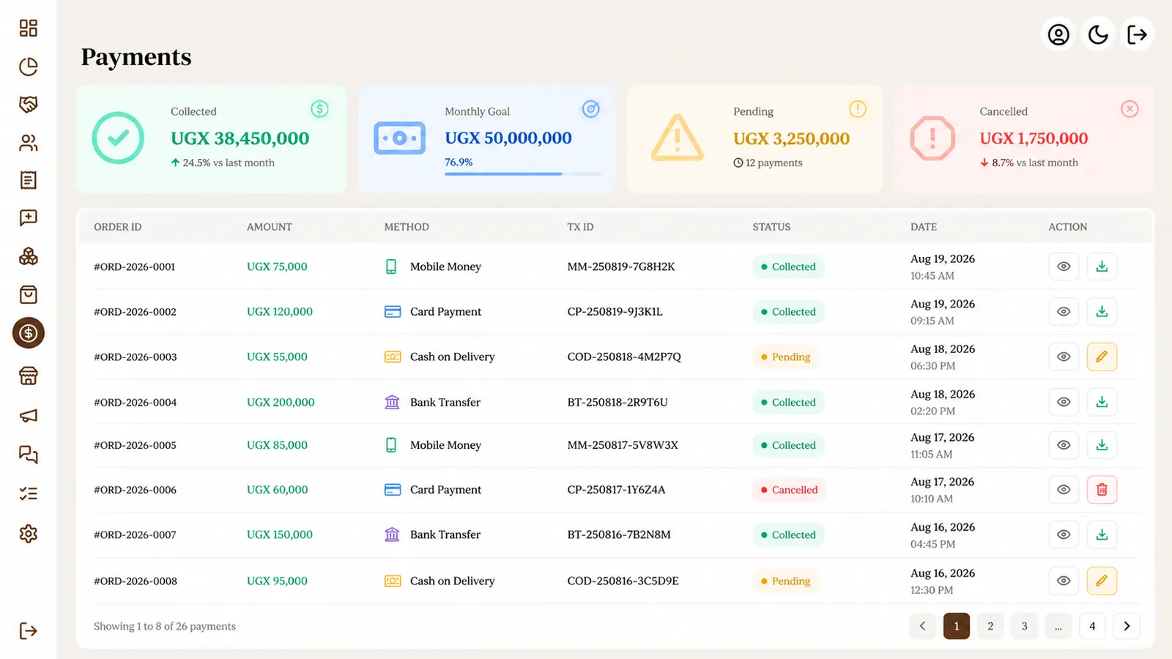The height and width of the screenshot is (659, 1172).
Task: Open the user profile icon in header
Action: point(1058,34)
